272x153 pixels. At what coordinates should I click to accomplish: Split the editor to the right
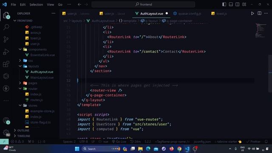259,13
